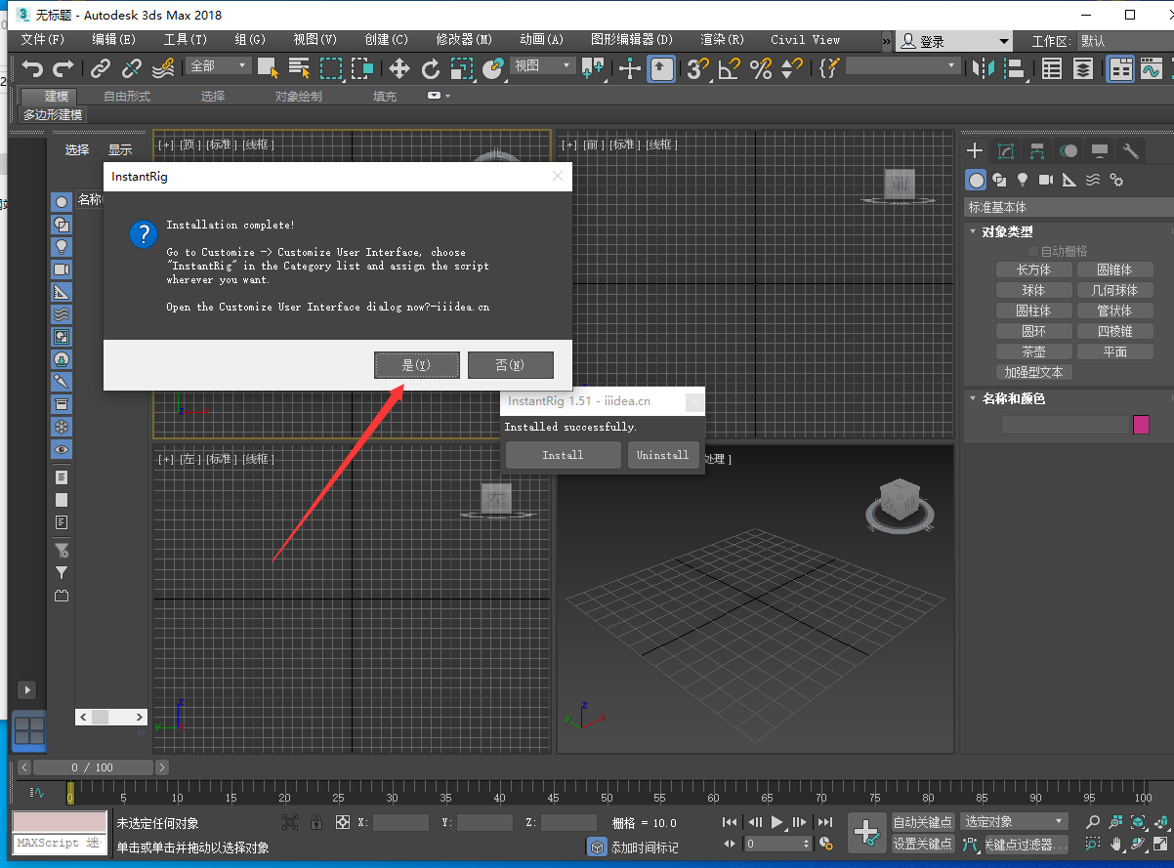Open the 文件(F) menu
The width and height of the screenshot is (1174, 868).
43,40
